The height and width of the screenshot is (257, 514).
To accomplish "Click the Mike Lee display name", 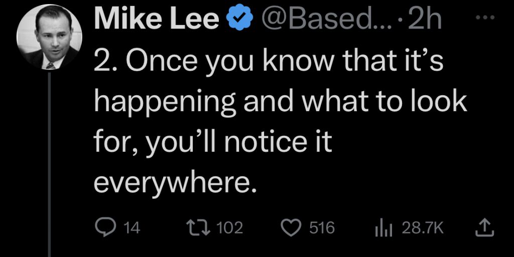I will click(x=157, y=20).
